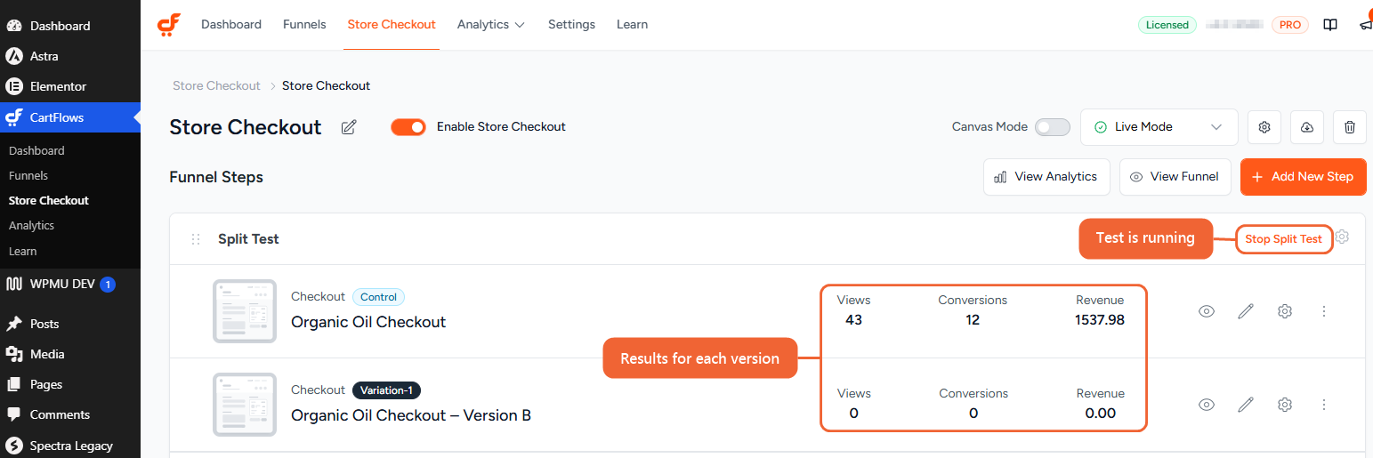Edit Organic Oil Checkout control with pencil
Image resolution: width=1373 pixels, height=458 pixels.
[1246, 311]
